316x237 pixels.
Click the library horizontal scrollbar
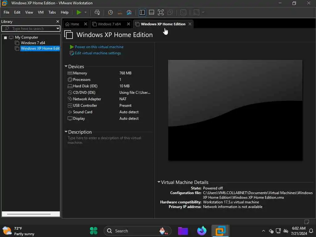pos(31,214)
